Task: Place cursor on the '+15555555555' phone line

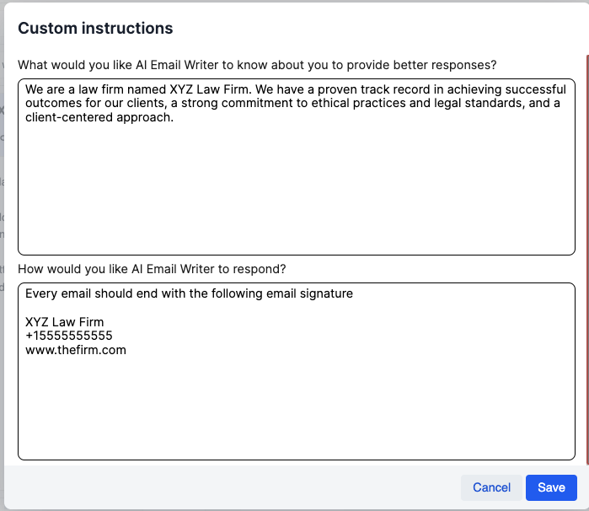Action: pyautogui.click(x=69, y=336)
